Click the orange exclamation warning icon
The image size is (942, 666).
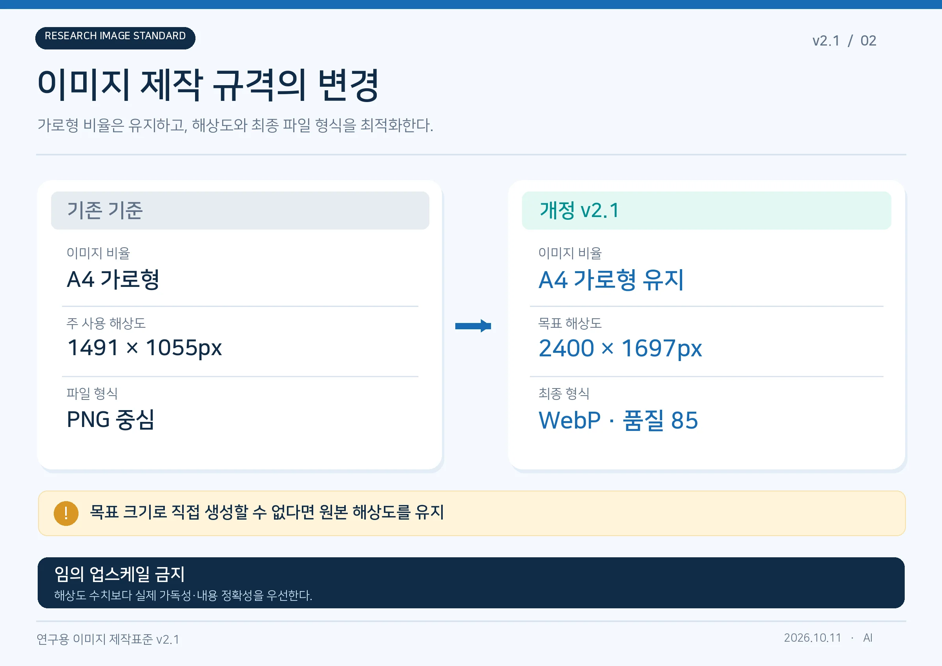[x=66, y=513]
